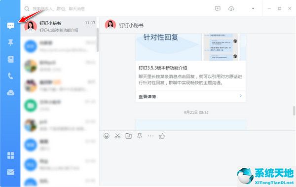This screenshot has width=296, height=187.
Task: Click the 钉钉小秘书 avatar in chat header
Action: tap(111, 25)
